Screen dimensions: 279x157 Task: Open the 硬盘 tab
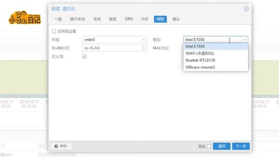pos(112,19)
